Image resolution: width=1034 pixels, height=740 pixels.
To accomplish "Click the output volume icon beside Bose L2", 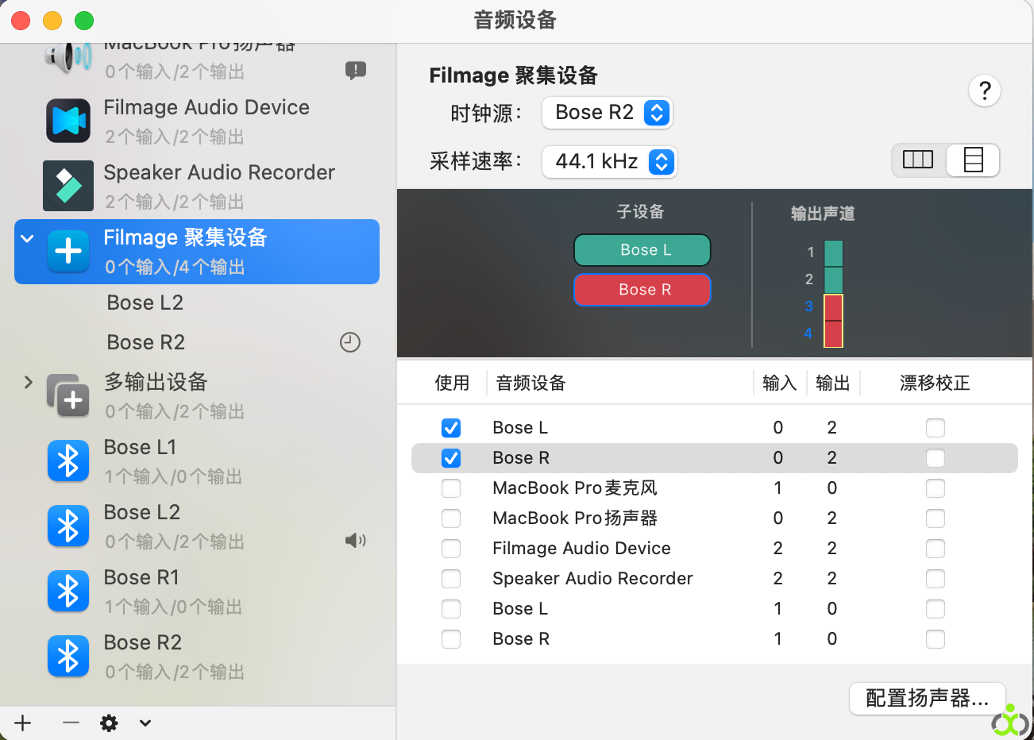I will (356, 541).
